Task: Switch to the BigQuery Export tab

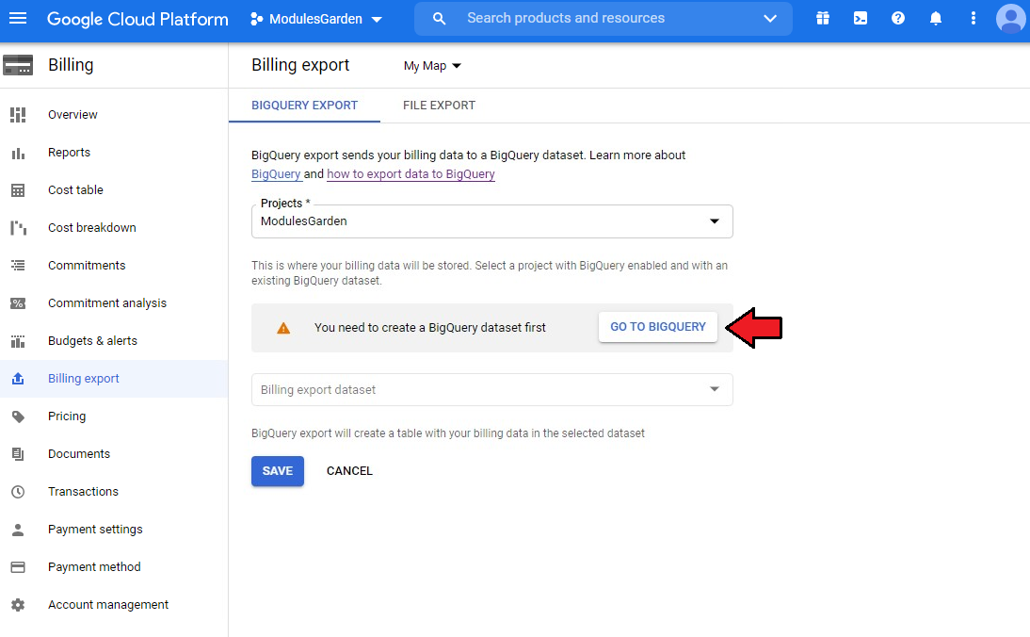Action: point(305,106)
